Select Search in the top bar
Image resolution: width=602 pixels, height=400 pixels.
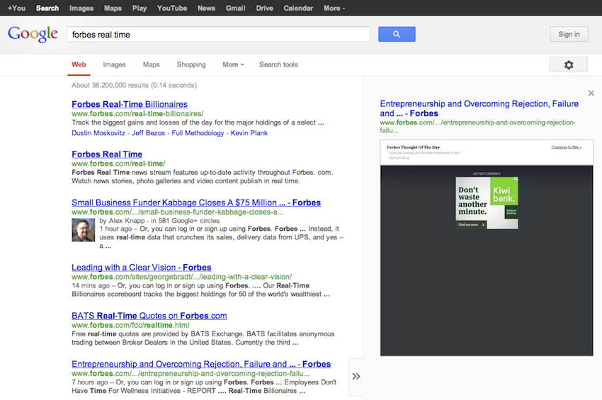click(47, 8)
